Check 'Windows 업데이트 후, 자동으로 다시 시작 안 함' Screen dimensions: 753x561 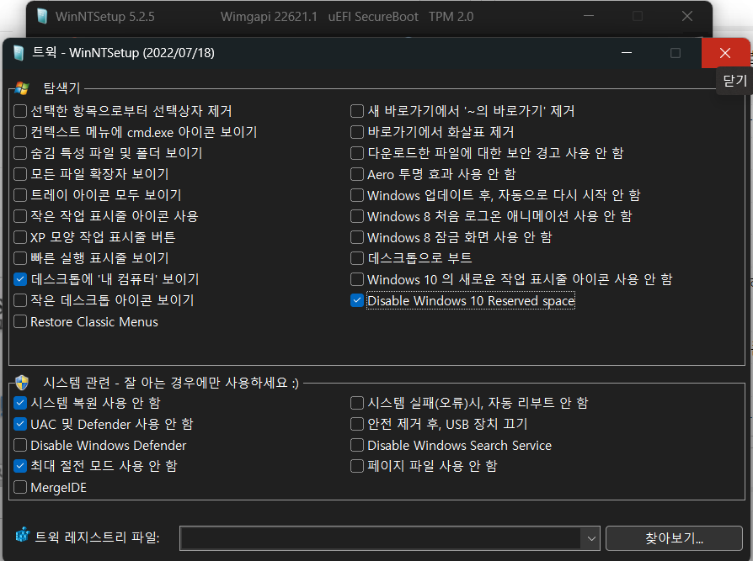[x=357, y=195]
